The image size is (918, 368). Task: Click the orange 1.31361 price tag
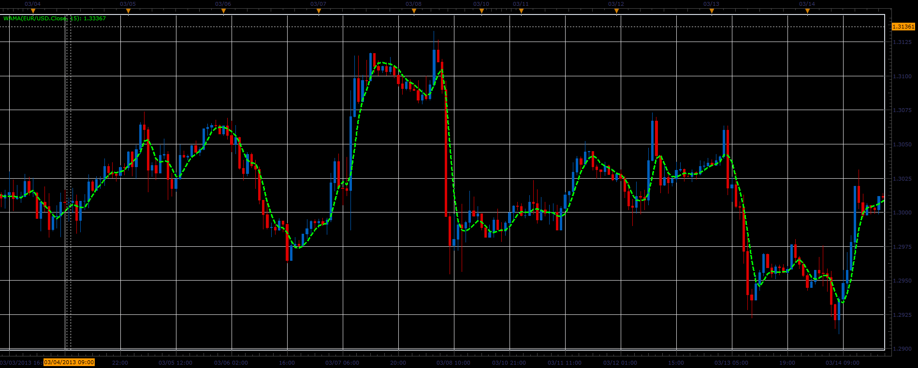(903, 27)
